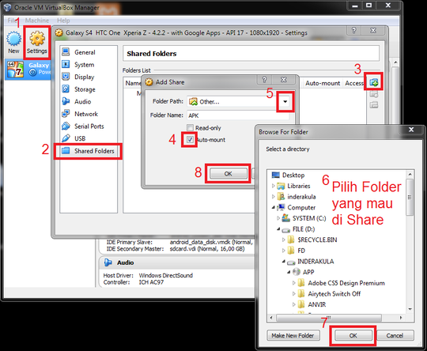Screen dimensions: 427x351
Task: Select Network in settings list
Action: pyautogui.click(x=89, y=114)
